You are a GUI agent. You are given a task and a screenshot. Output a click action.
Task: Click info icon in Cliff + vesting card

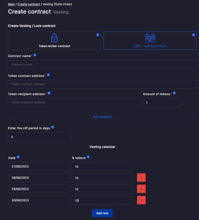(194, 35)
